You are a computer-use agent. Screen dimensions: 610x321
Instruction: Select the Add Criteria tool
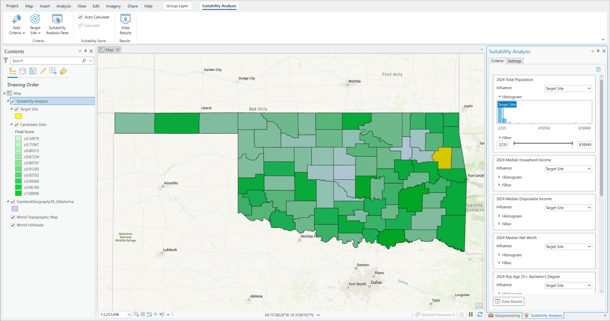coord(16,24)
